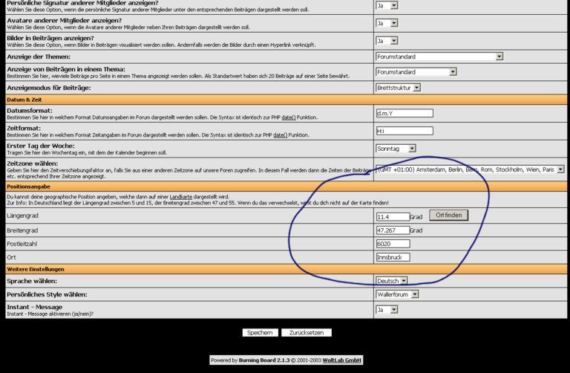570x373 pixels.
Task: Expand the Wallerforum style dropdown
Action: pyautogui.click(x=397, y=294)
